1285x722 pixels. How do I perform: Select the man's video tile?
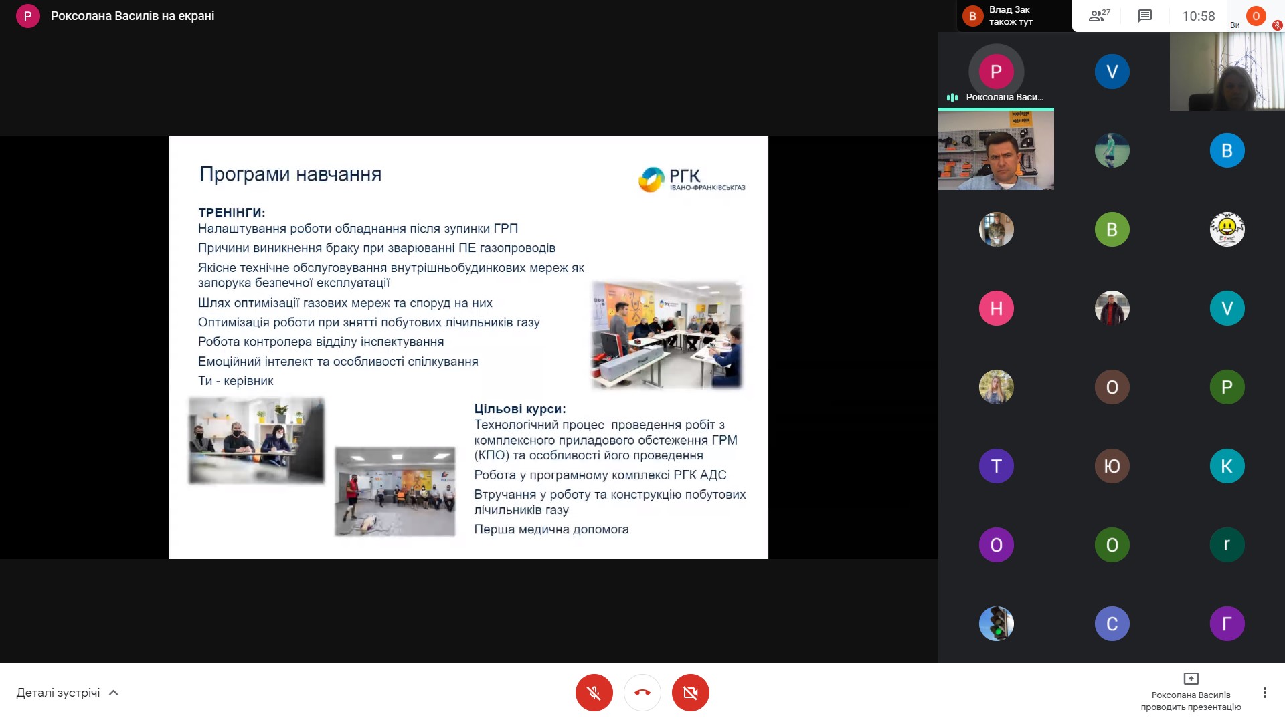(x=996, y=151)
